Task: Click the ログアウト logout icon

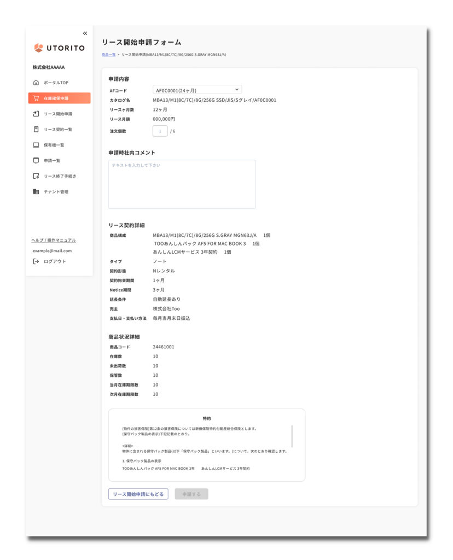Action: [36, 261]
